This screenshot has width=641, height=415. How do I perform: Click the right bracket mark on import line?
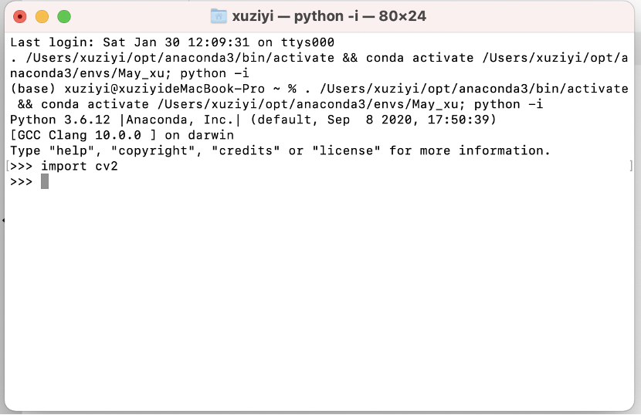click(631, 166)
